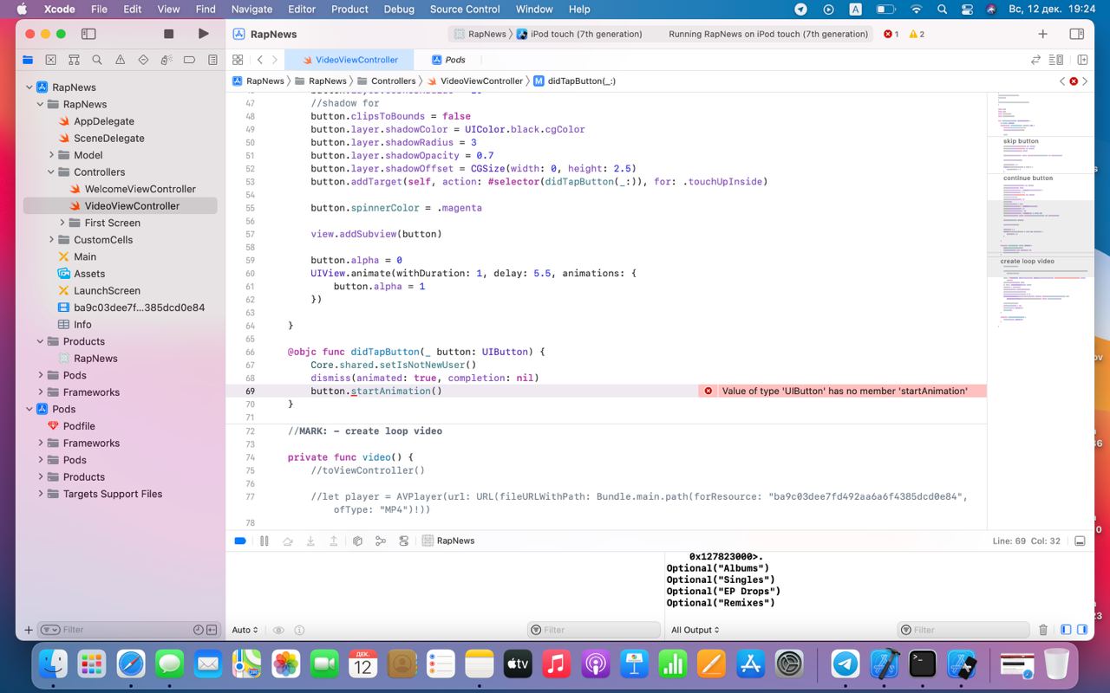
Task: Select RapNews scheme in toolbar
Action: click(x=480, y=34)
